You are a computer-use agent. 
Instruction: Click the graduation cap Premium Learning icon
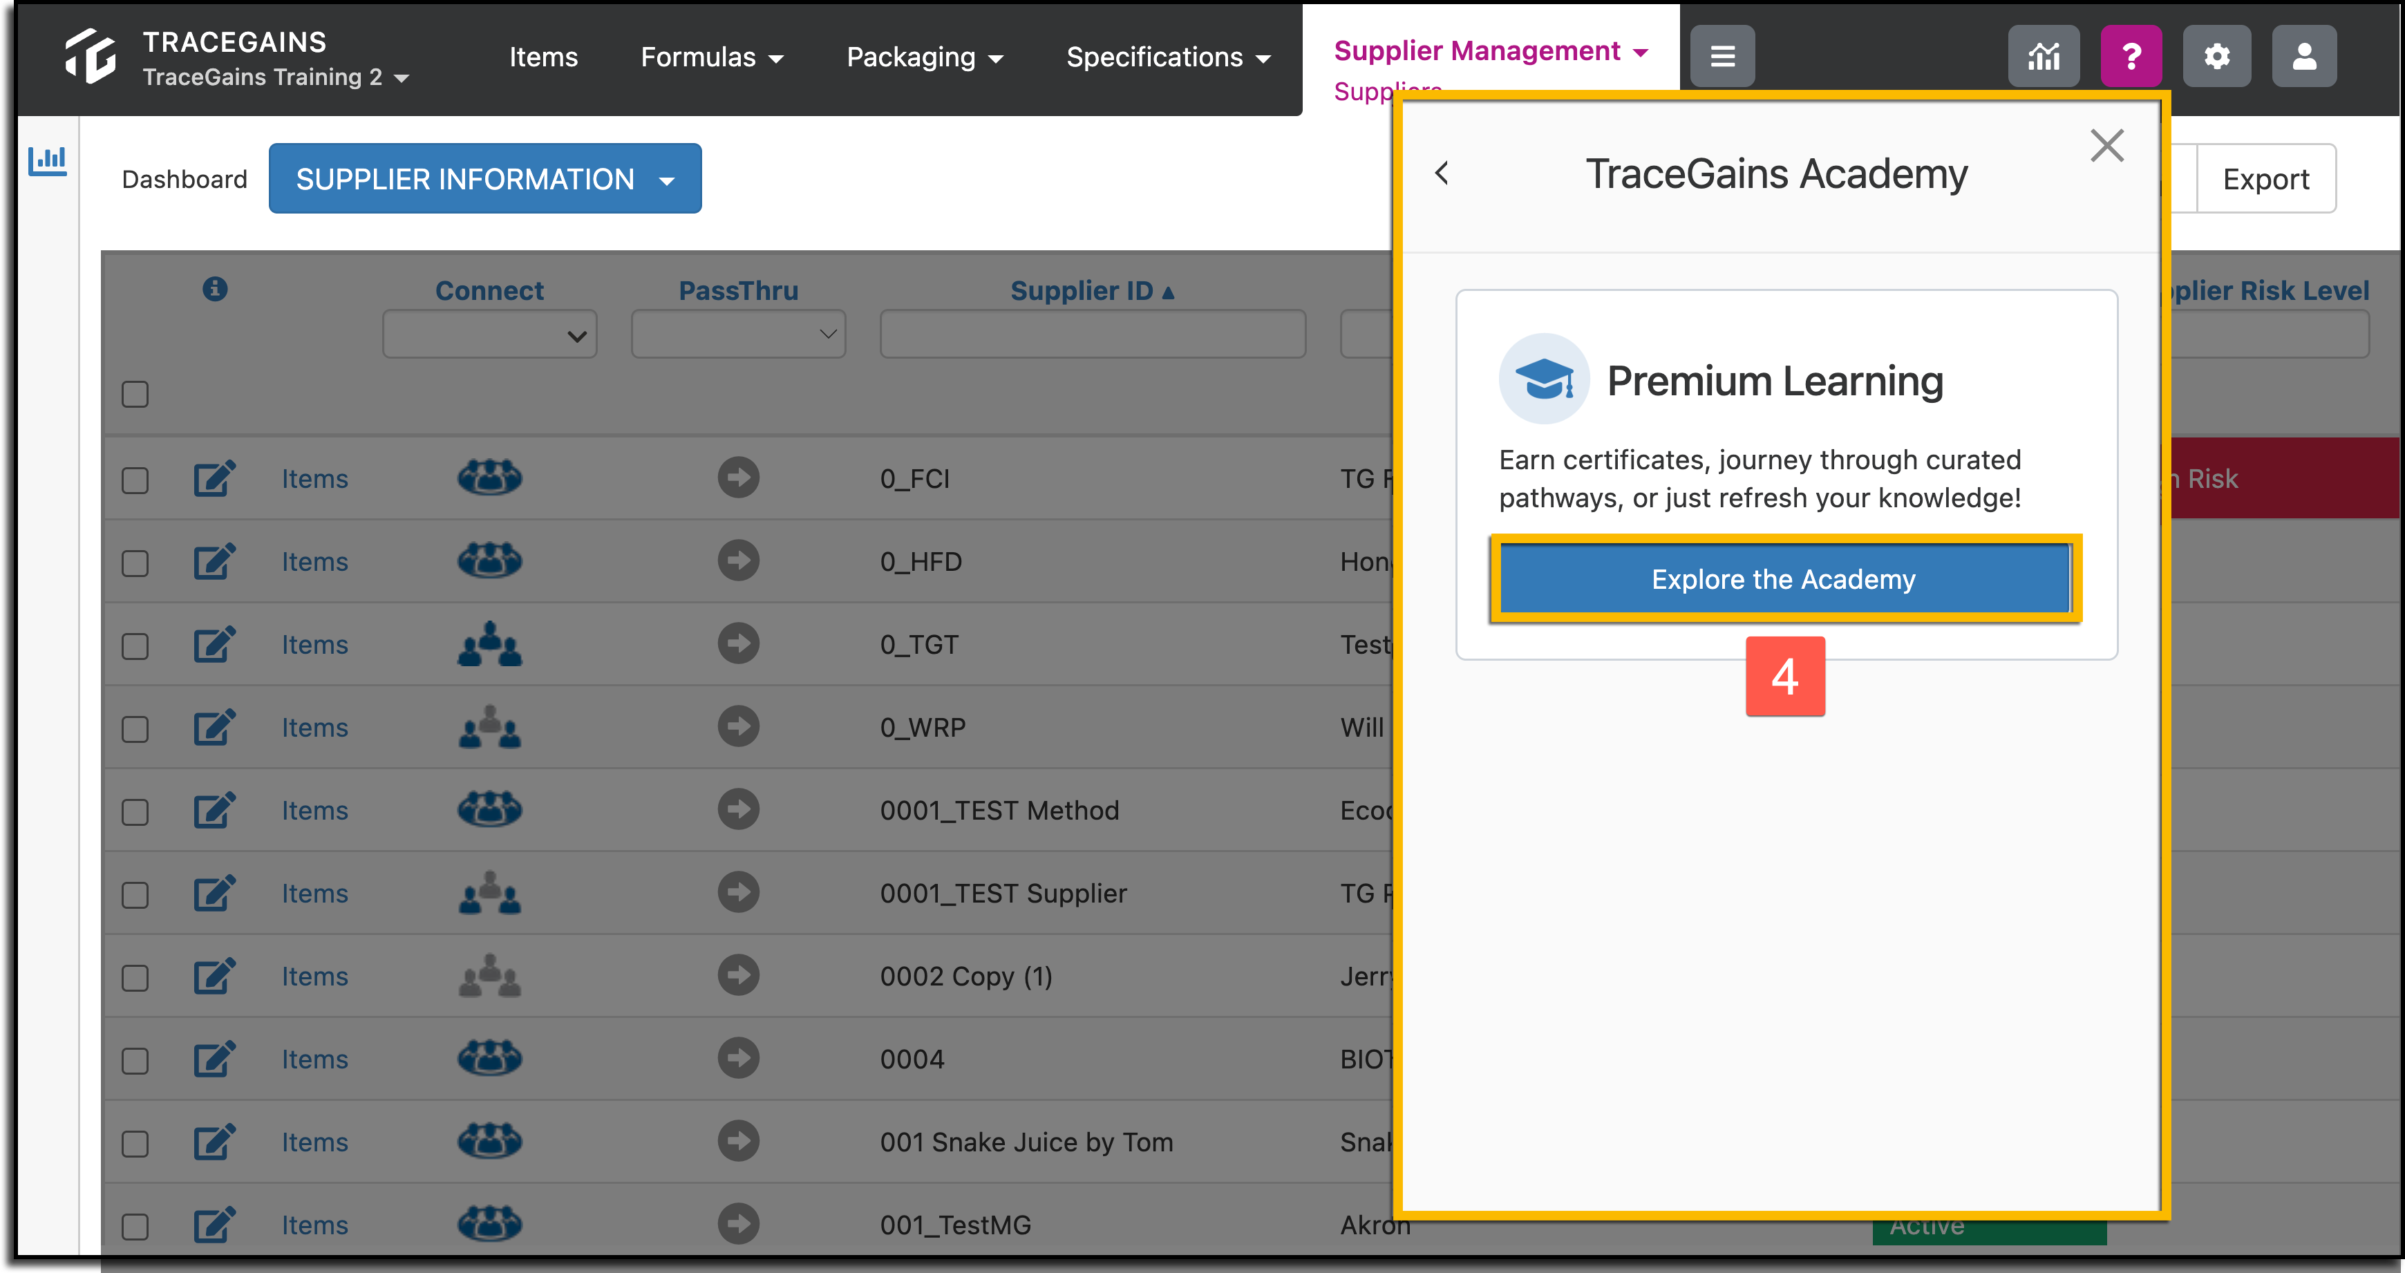point(1544,379)
